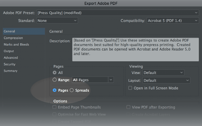Choose the Spreads radio button
The image size is (202, 126).
pyautogui.click(x=72, y=90)
